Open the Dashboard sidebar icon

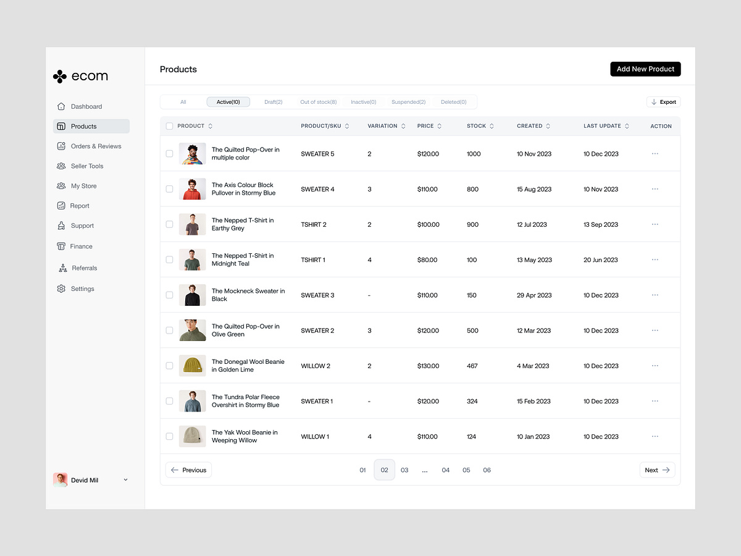pos(61,106)
